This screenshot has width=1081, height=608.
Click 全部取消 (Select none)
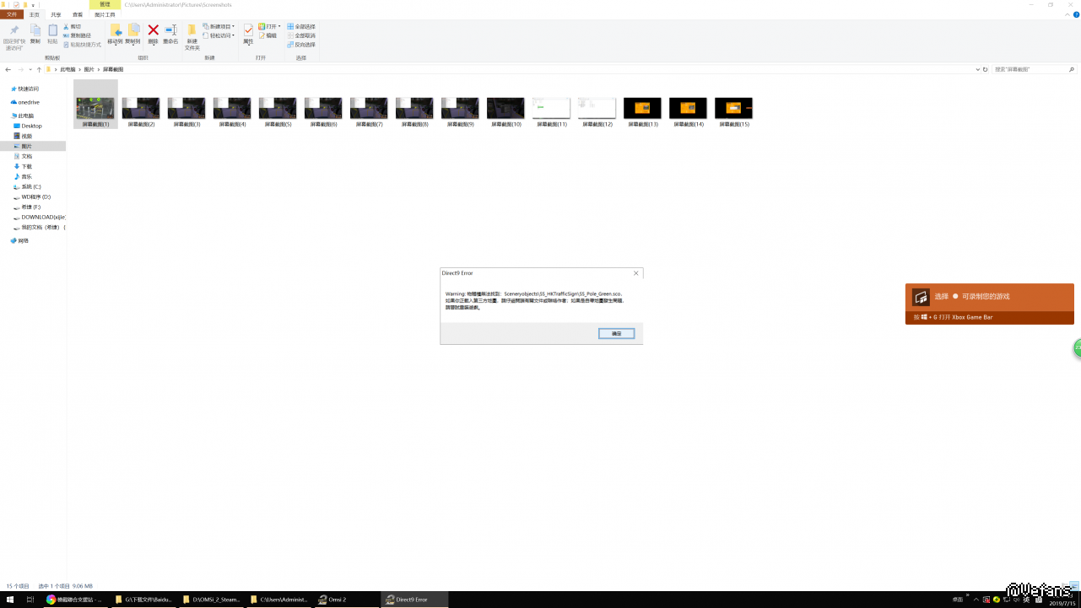tap(301, 35)
